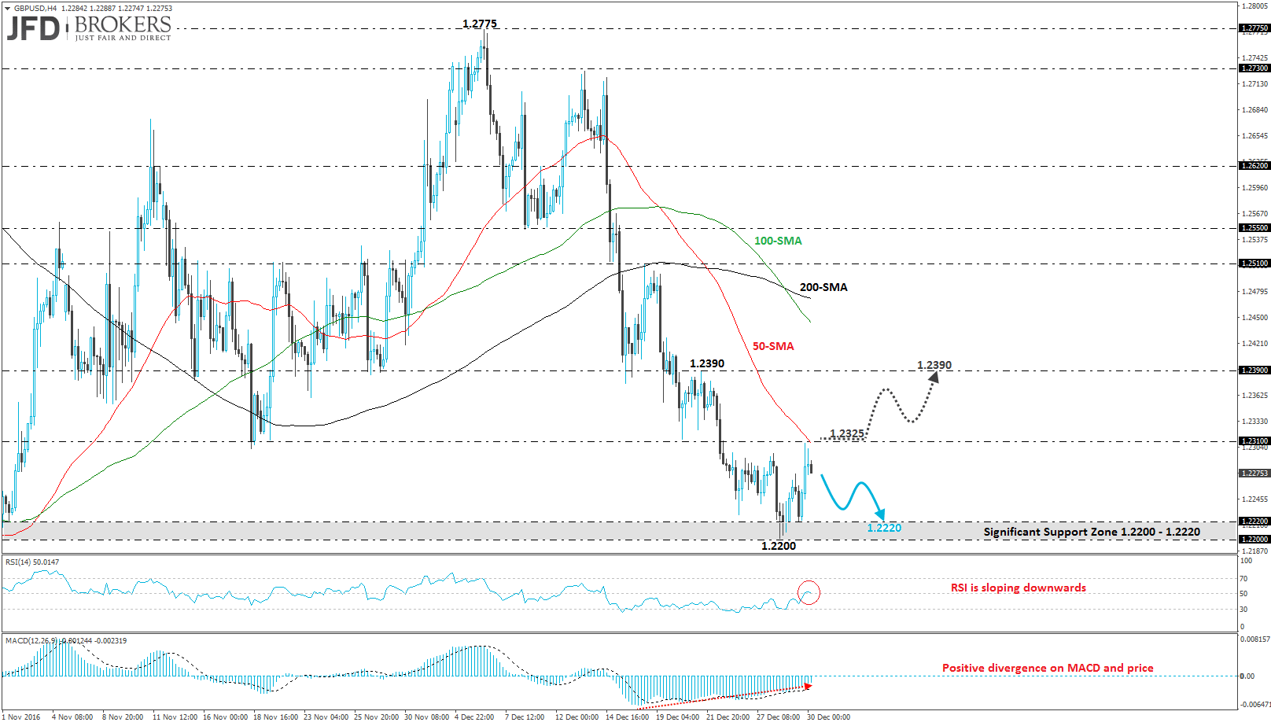This screenshot has height=726, width=1271.
Task: Click the RSI 30 level scale label
Action: point(1243,610)
